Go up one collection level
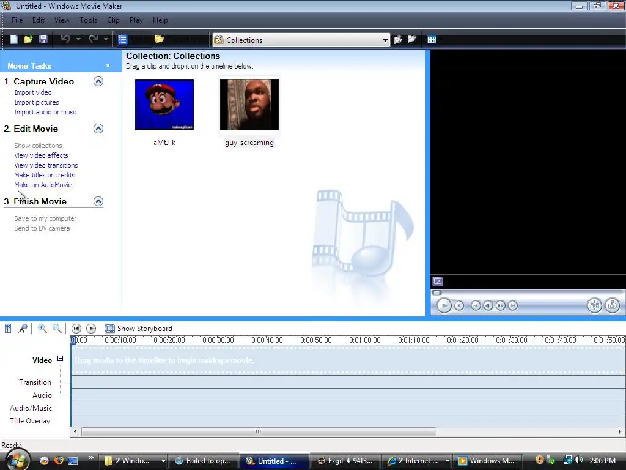Viewport: 626px width, 470px height. [x=398, y=39]
